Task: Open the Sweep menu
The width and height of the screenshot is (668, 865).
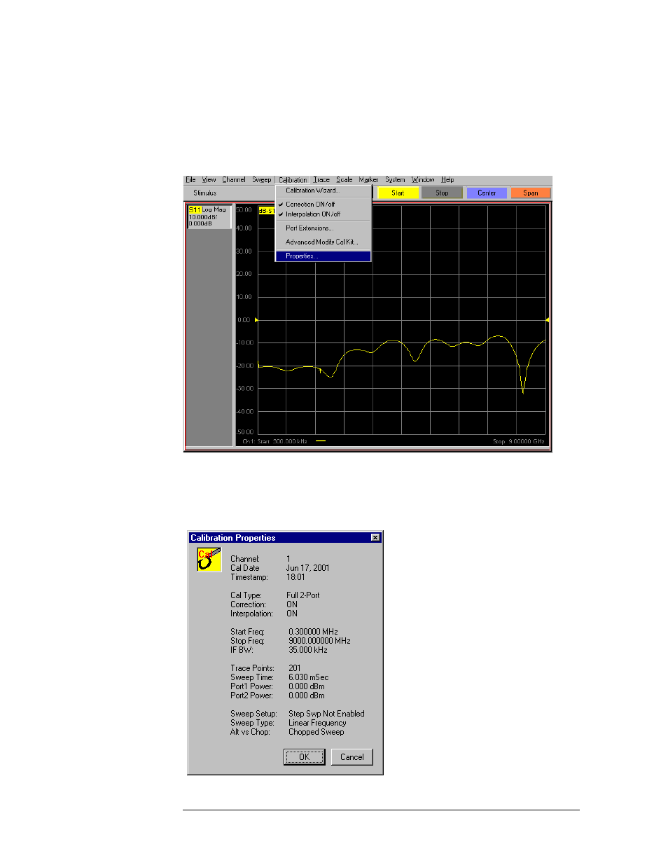Action: [261, 180]
